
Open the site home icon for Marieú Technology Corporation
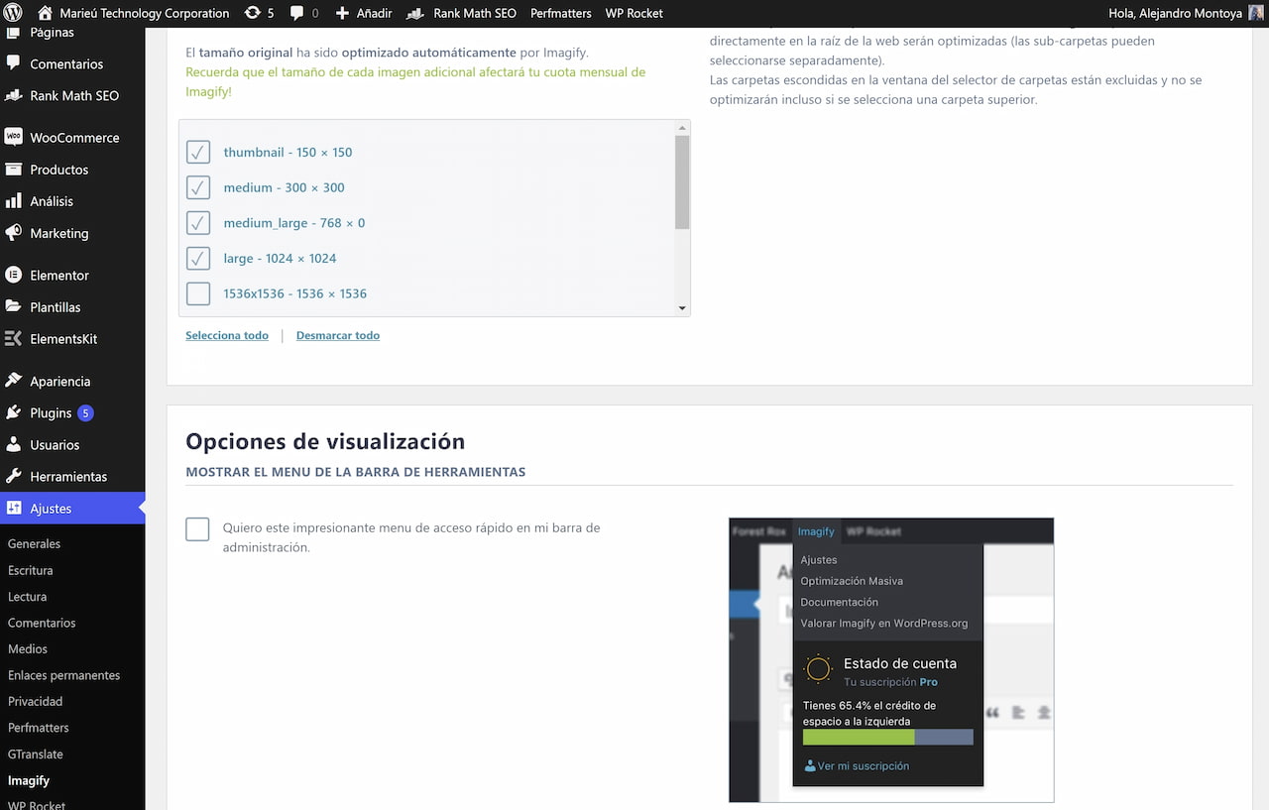pos(45,13)
